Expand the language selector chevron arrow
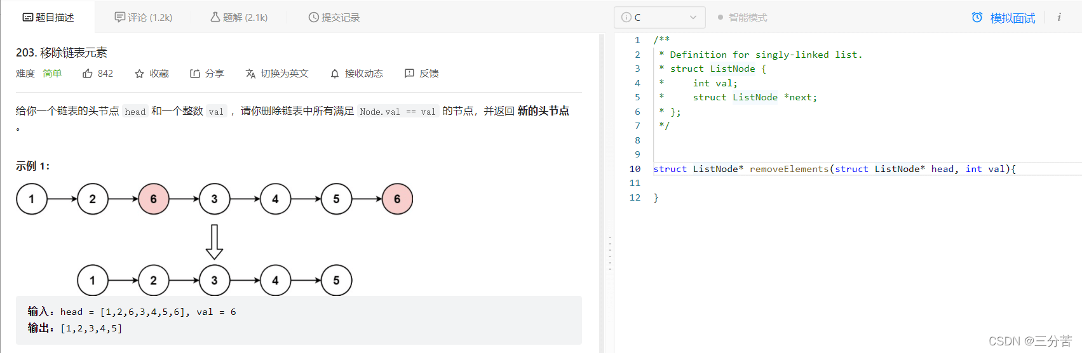Screen dimensions: 1082x353 (693, 18)
